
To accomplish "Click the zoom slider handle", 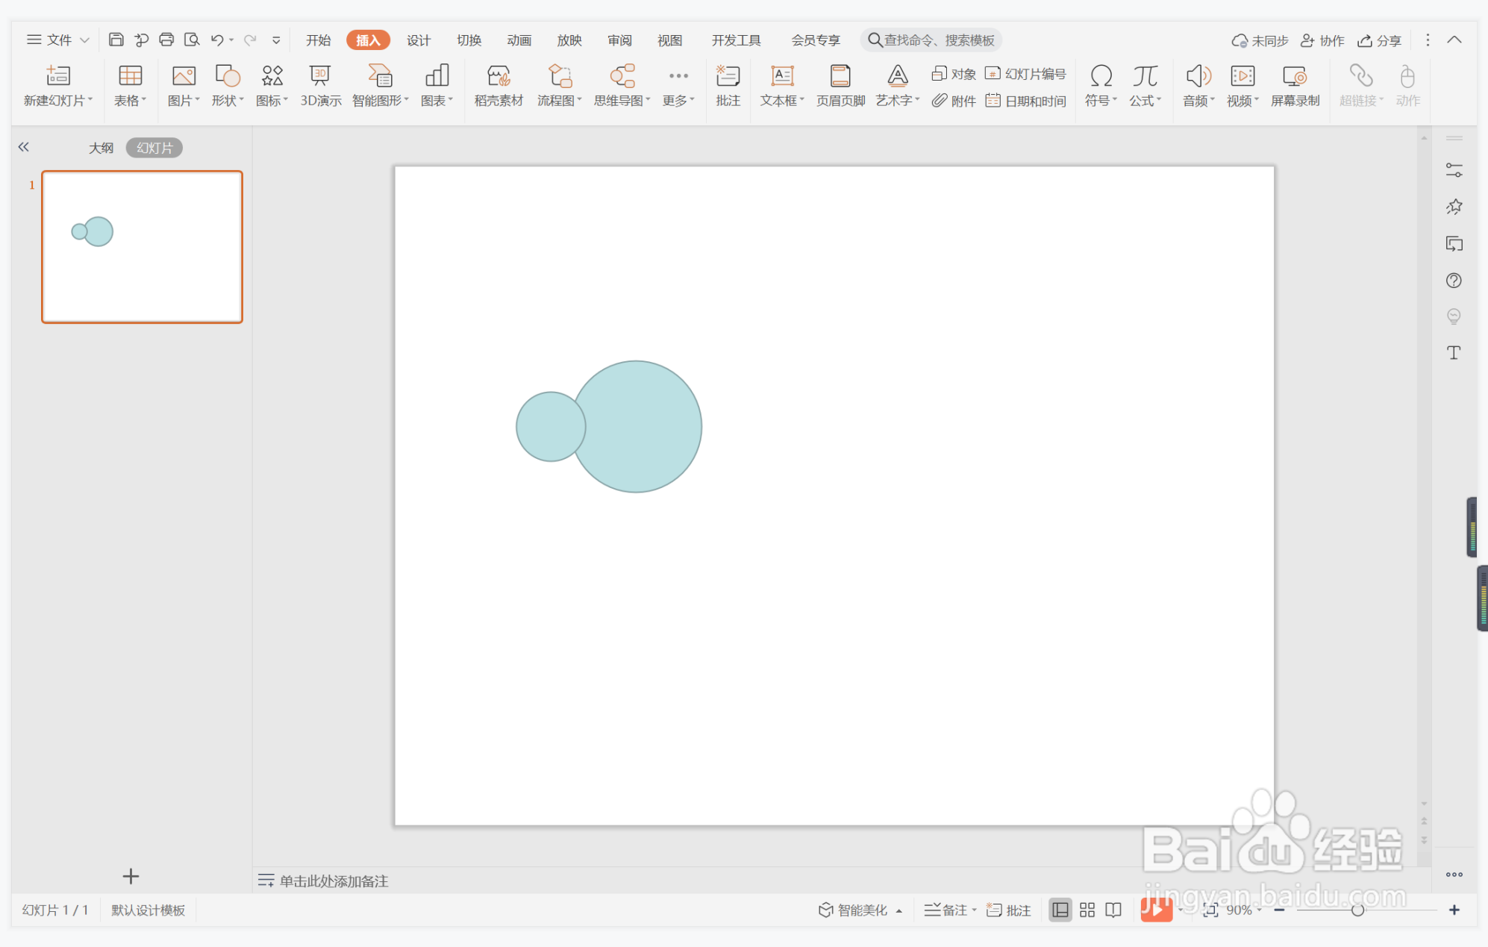I will coord(1357,910).
